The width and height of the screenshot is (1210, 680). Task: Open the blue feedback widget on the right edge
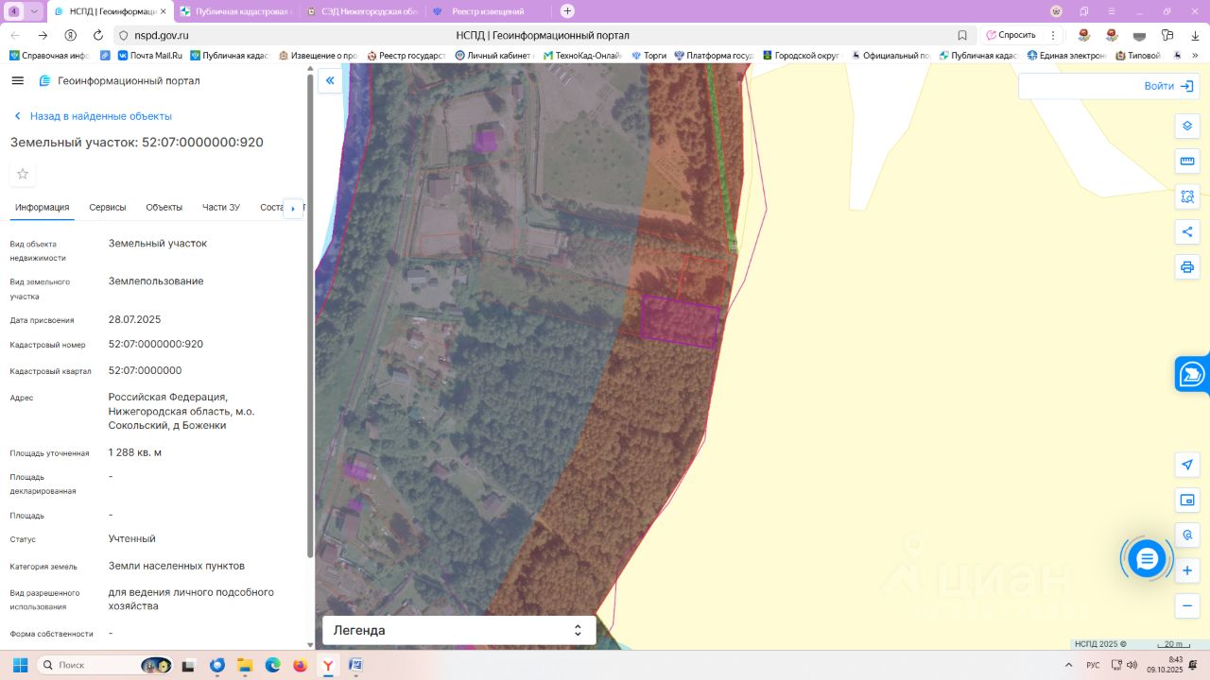(x=1192, y=374)
